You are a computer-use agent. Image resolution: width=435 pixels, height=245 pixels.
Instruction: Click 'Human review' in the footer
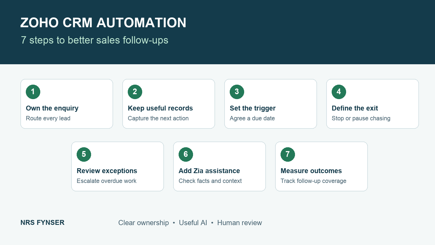click(240, 223)
